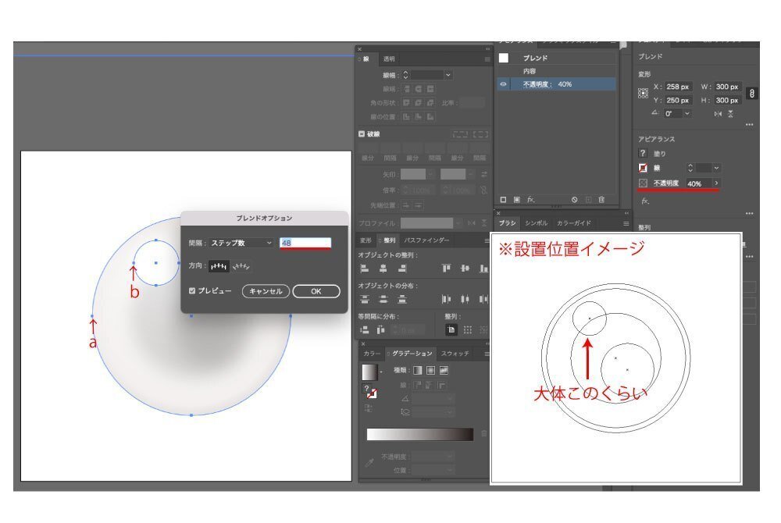781x523 pixels.
Task: Click the vertical align top icon
Action: point(446,269)
